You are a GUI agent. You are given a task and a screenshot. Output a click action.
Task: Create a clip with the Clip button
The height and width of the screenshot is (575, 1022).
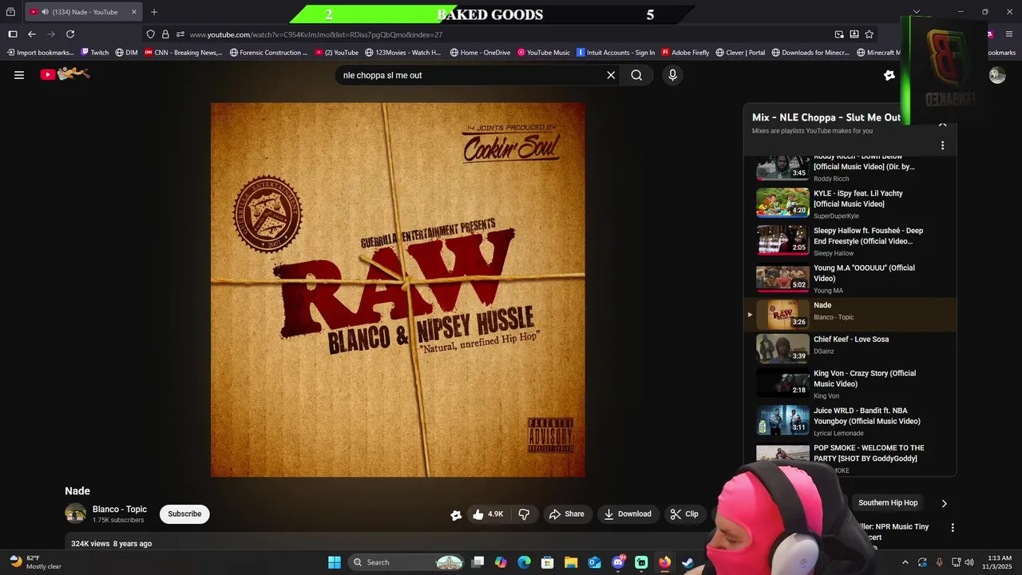tap(684, 514)
